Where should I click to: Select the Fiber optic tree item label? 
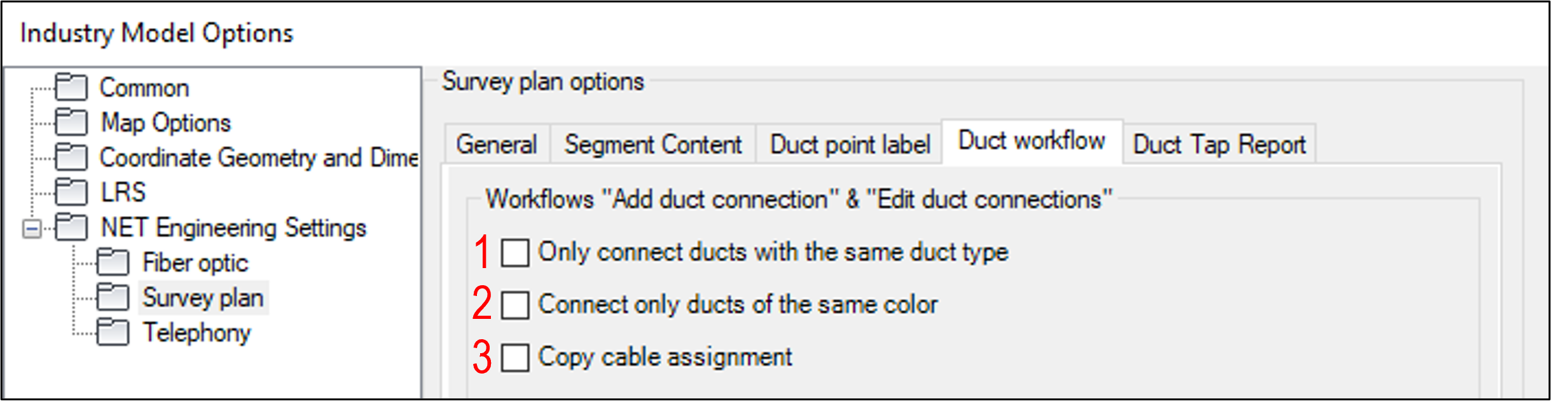click(x=195, y=262)
